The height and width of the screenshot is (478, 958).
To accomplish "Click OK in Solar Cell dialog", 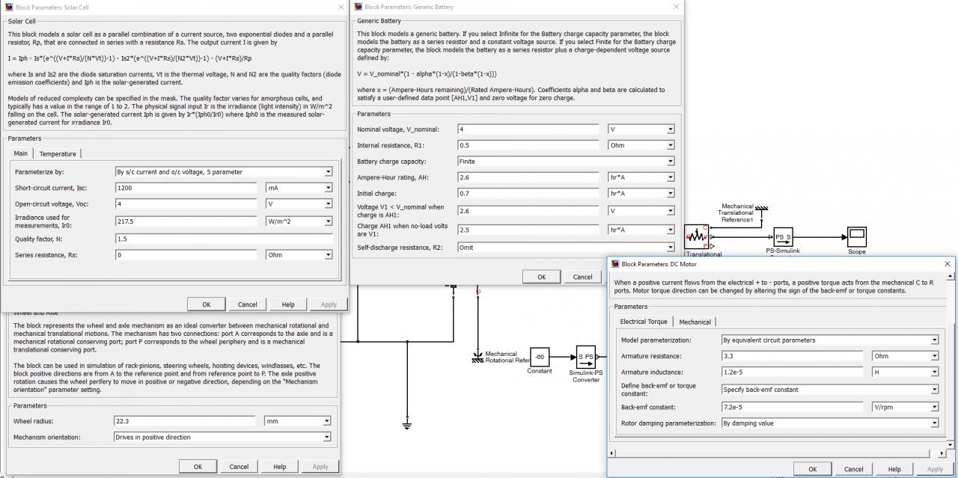I will [x=207, y=304].
